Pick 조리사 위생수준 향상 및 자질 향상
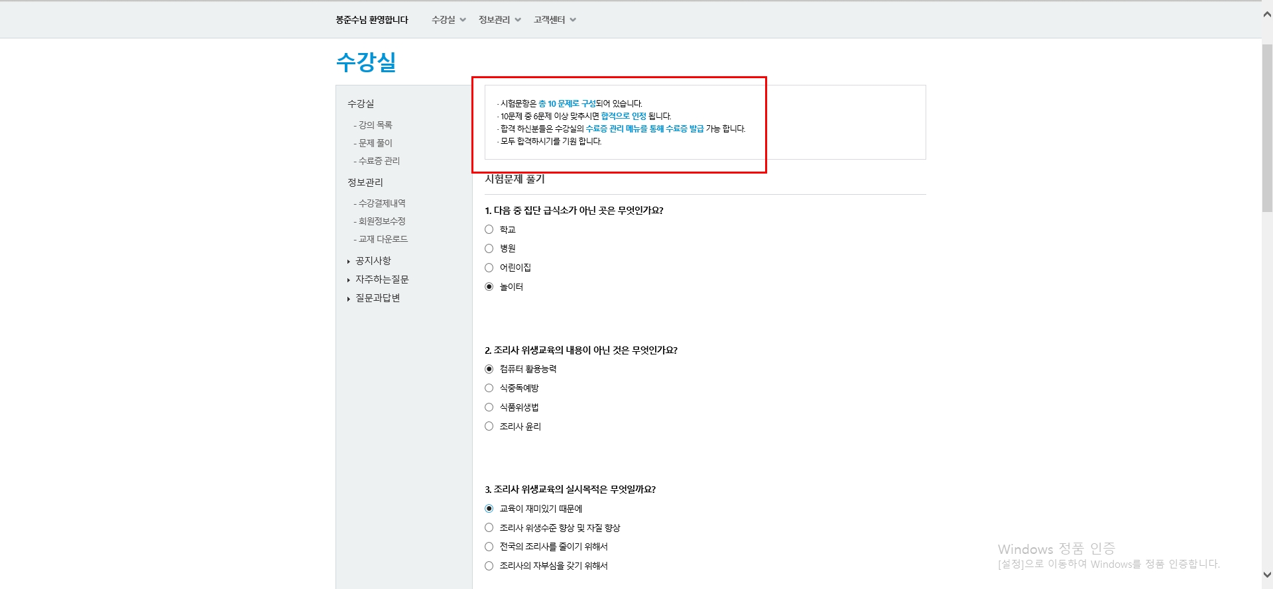Viewport: 1273px width, 589px height. coord(489,528)
